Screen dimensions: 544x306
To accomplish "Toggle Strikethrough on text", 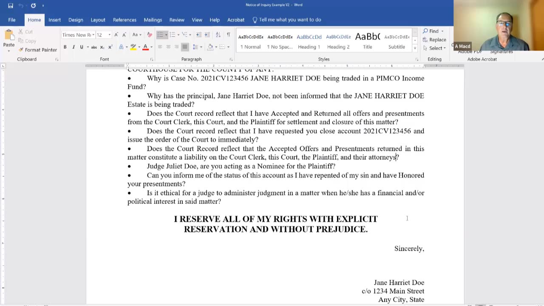I will point(94,47).
